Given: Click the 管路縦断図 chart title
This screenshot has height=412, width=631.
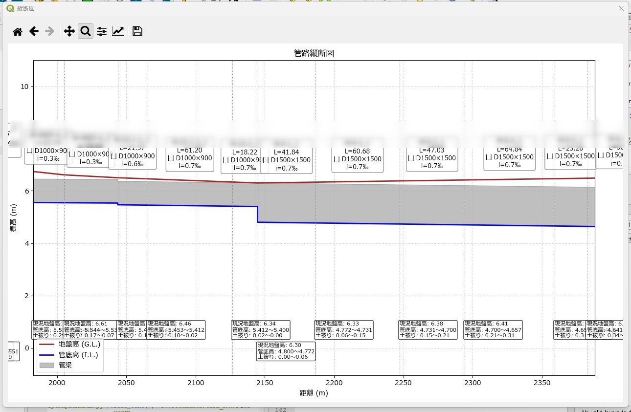Looking at the screenshot, I should point(314,53).
